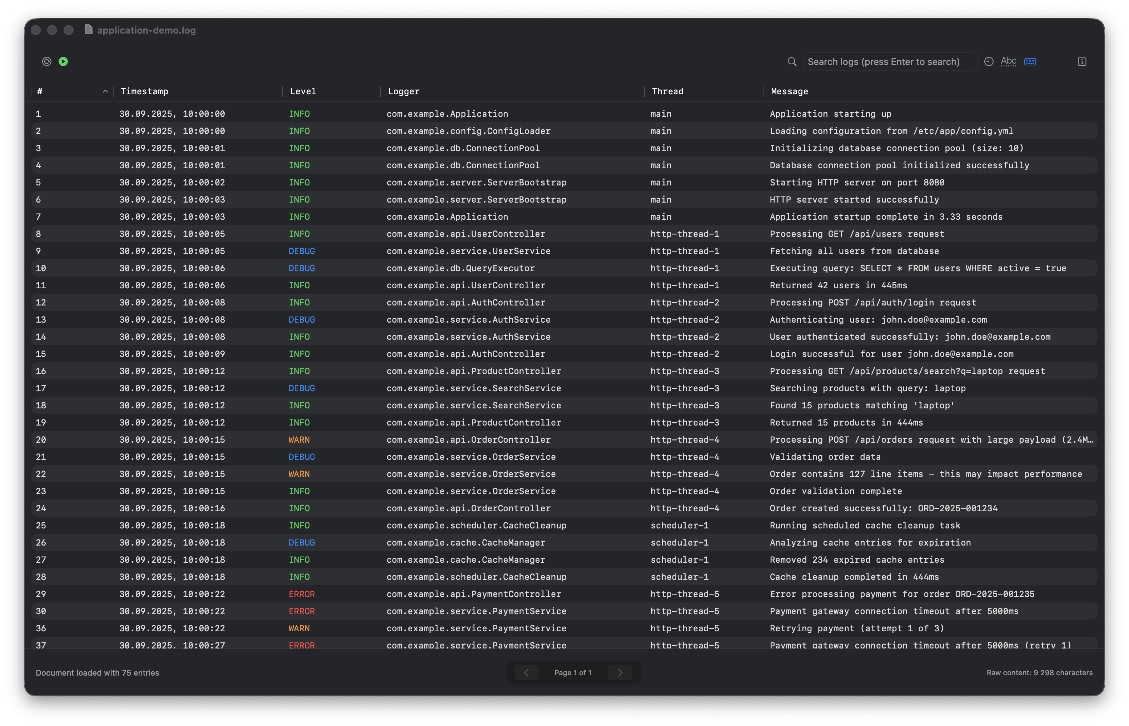Image resolution: width=1129 pixels, height=726 pixels.
Task: Select the ERROR row for PaymentController
Action: click(x=473, y=594)
